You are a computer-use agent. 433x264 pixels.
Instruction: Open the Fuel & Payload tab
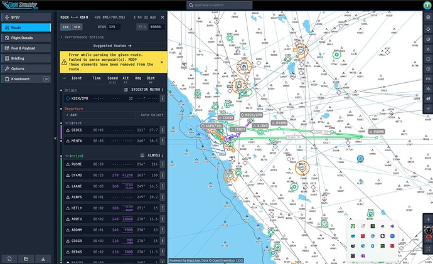coord(26,48)
